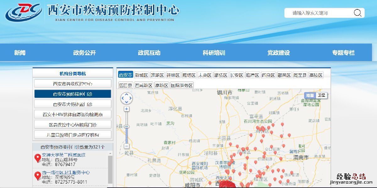
Task: Zoom in with the map plus button
Action: pyautogui.click(x=127, y=109)
